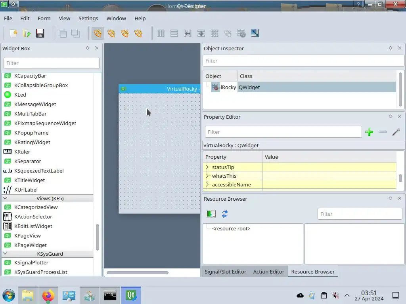This screenshot has height=304, width=406.
Task: Click the form area horizontal scrollbar
Action: pos(138,272)
